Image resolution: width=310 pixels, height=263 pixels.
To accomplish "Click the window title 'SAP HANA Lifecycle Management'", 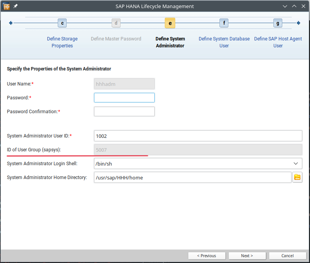I will [154, 6].
